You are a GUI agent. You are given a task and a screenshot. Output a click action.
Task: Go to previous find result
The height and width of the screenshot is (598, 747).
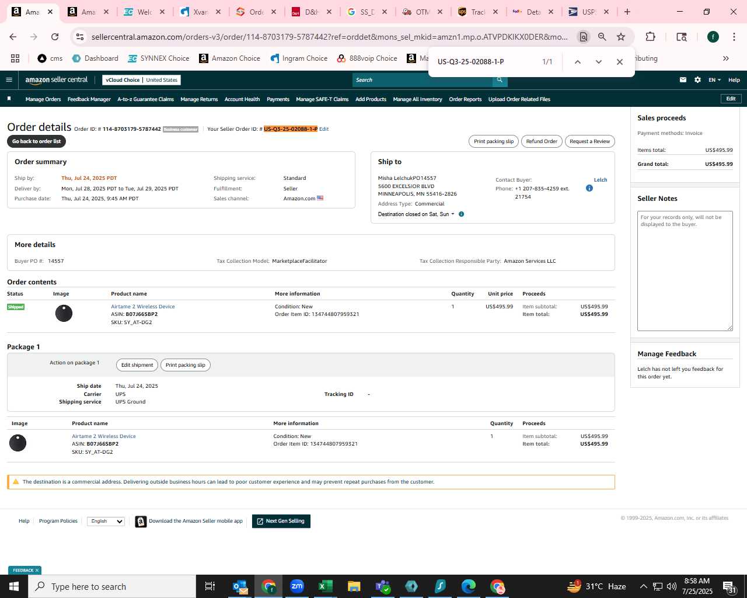(x=577, y=62)
